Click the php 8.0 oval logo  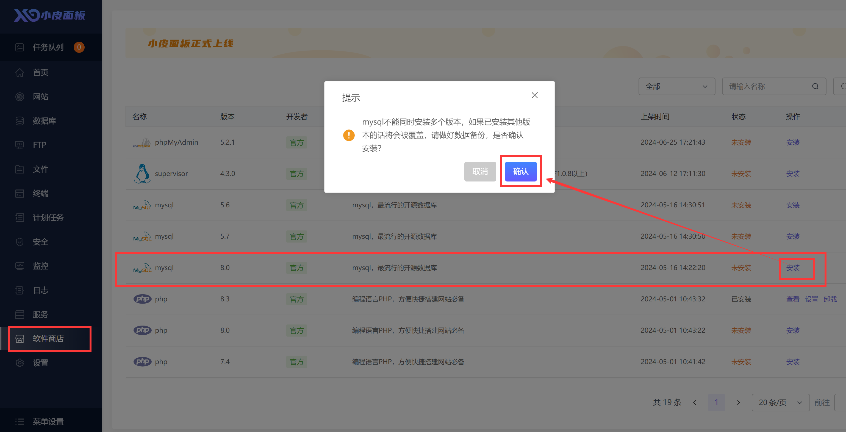click(x=143, y=330)
